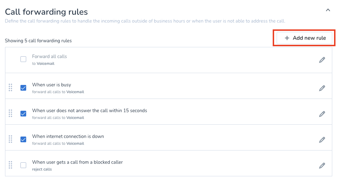The width and height of the screenshot is (338, 186).
Task: Enable the 'Forward all calls' checkbox
Action: 23,59
